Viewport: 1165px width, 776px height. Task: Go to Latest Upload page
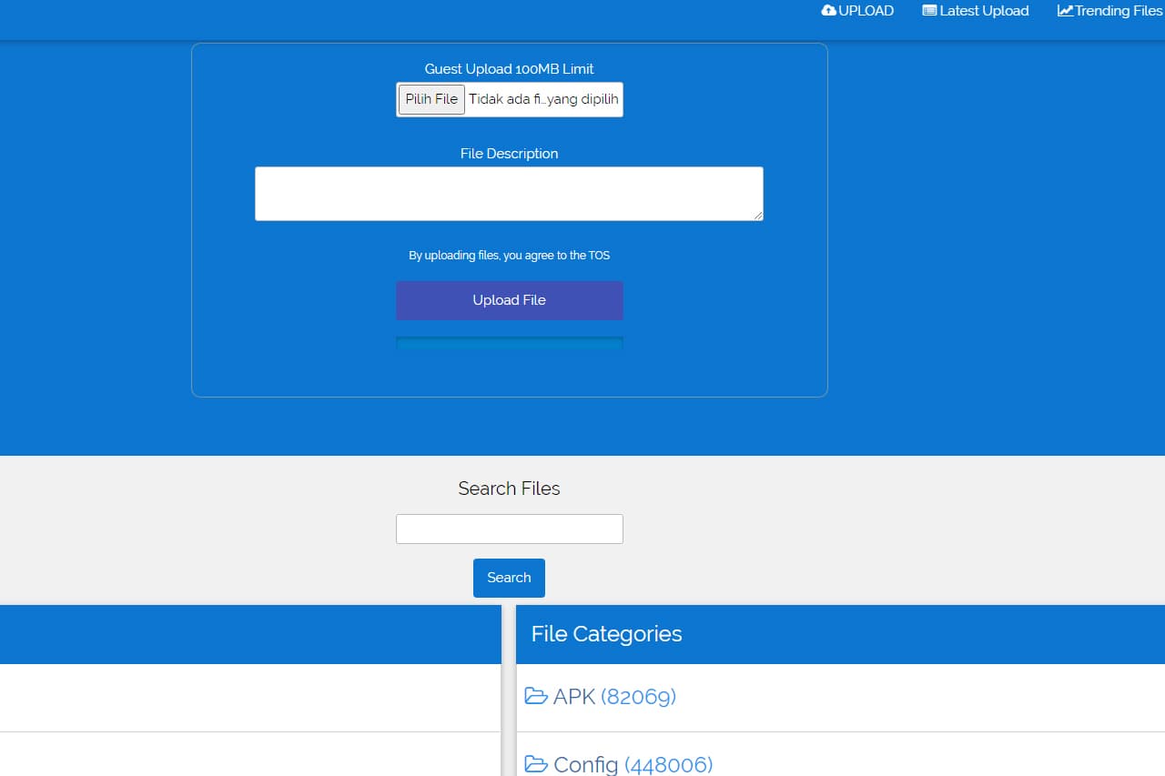click(976, 11)
